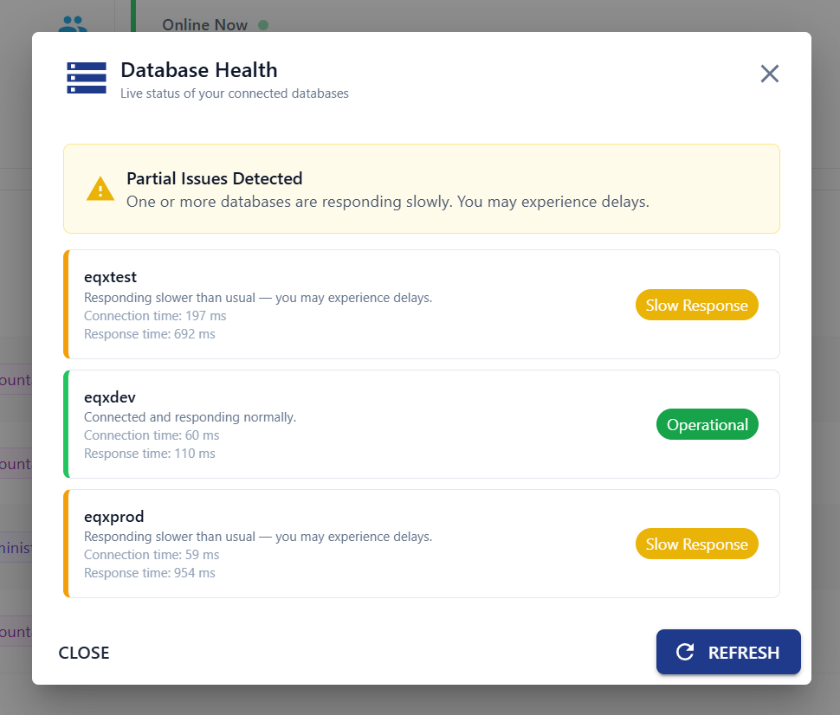Click the Slow Response badge for eqxtest
The width and height of the screenshot is (840, 715).
point(696,305)
